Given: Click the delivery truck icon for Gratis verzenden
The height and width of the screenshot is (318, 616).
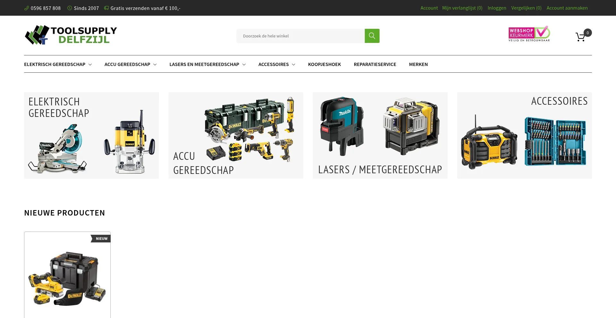Looking at the screenshot, I should (x=106, y=8).
